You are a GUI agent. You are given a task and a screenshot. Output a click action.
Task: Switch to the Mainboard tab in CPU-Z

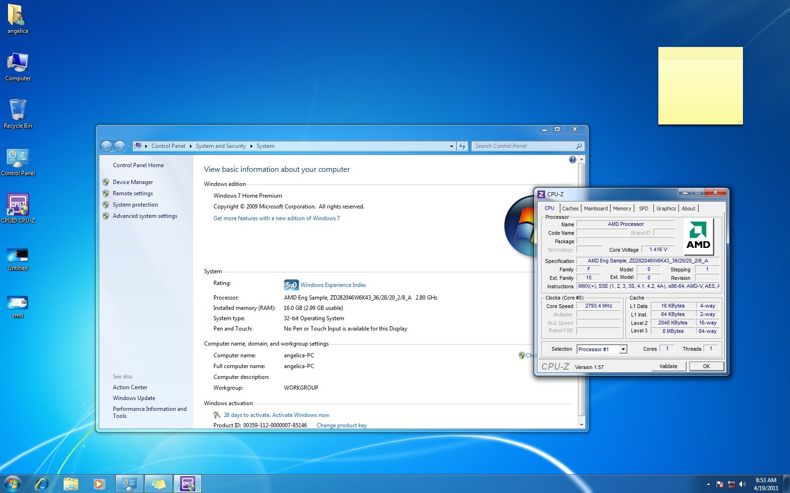coord(595,208)
